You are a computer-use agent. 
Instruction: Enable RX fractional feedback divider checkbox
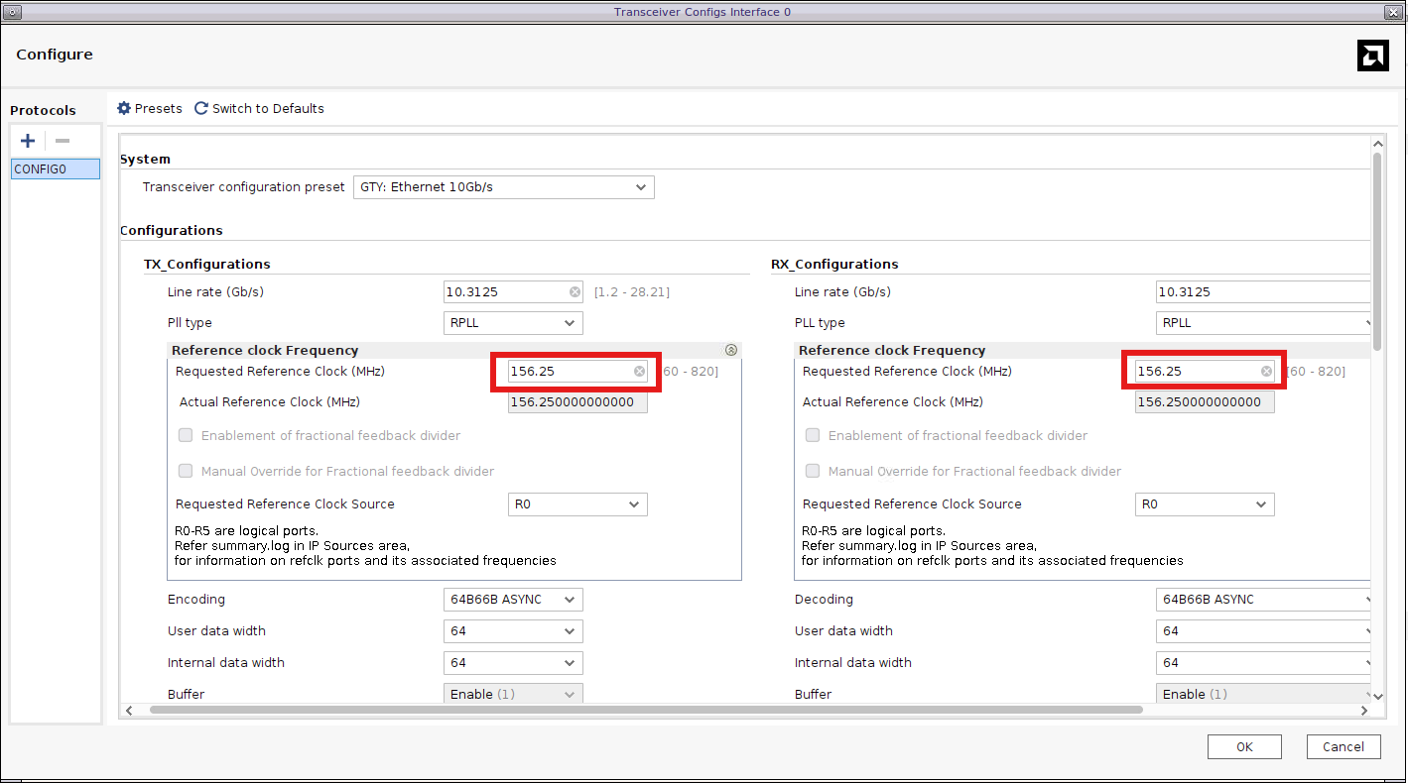tap(813, 435)
